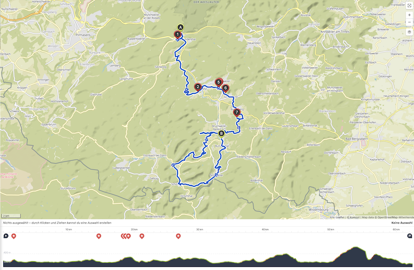The height and width of the screenshot is (270, 414).
Task: Select highlight pin near 15 km in profile
Action: (99, 236)
